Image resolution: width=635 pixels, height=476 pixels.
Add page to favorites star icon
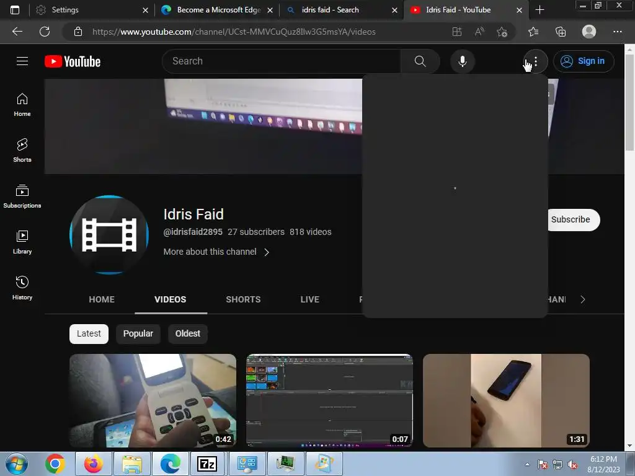[x=502, y=32]
